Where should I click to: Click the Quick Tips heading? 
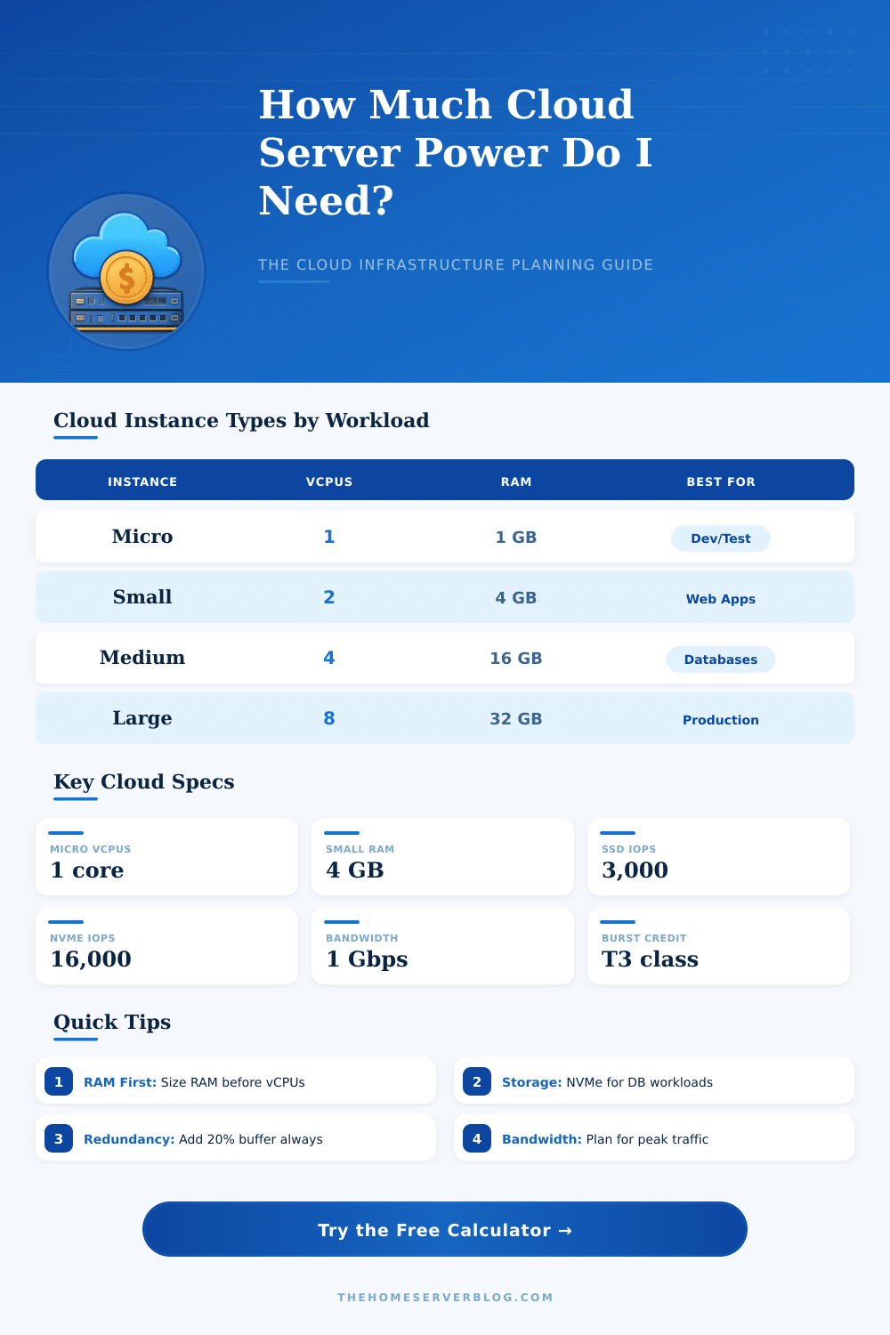click(112, 1022)
